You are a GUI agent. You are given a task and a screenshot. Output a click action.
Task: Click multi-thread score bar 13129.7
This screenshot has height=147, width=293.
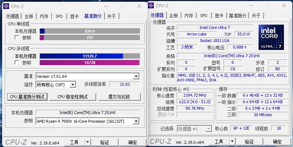(x=90, y=56)
